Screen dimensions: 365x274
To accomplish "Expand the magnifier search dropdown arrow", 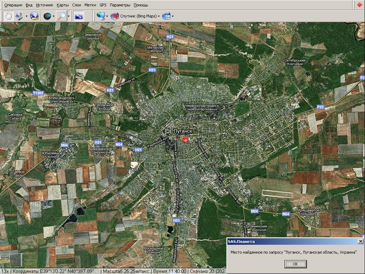I will point(68,16).
